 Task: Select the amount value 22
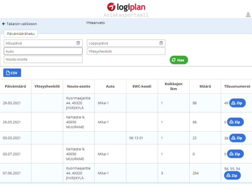[195, 138]
